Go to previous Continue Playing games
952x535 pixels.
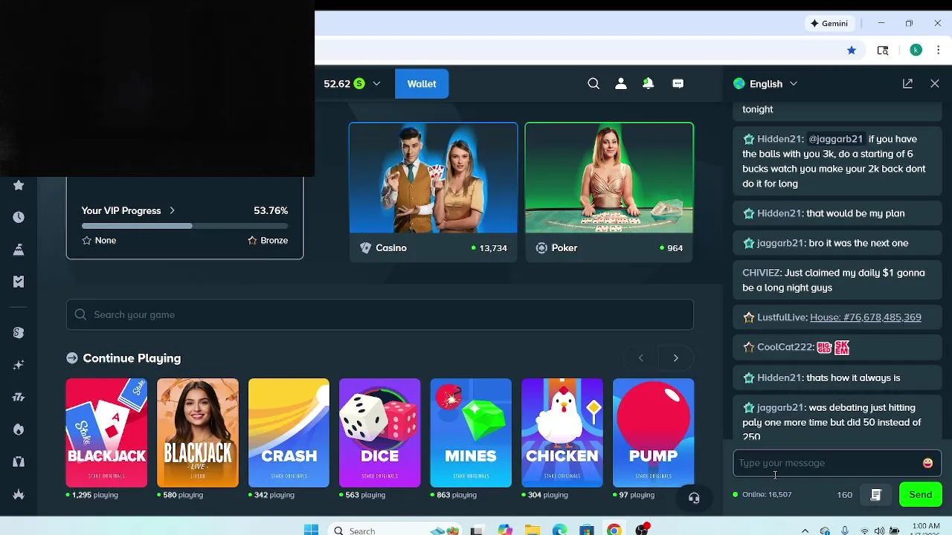click(x=640, y=358)
